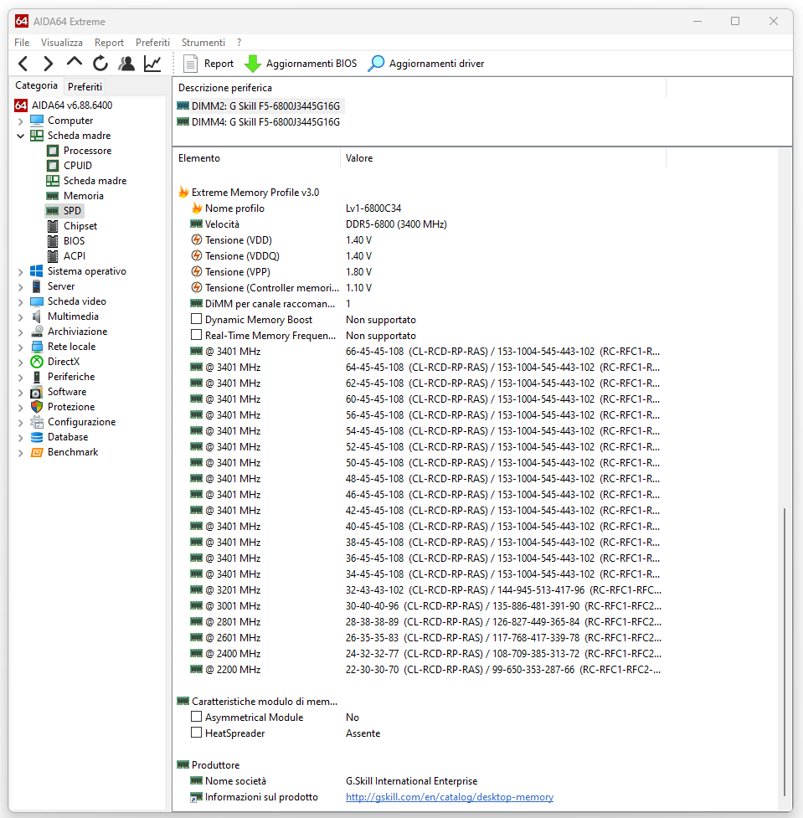Open the gskill.com desktop-memory link

pos(450,797)
